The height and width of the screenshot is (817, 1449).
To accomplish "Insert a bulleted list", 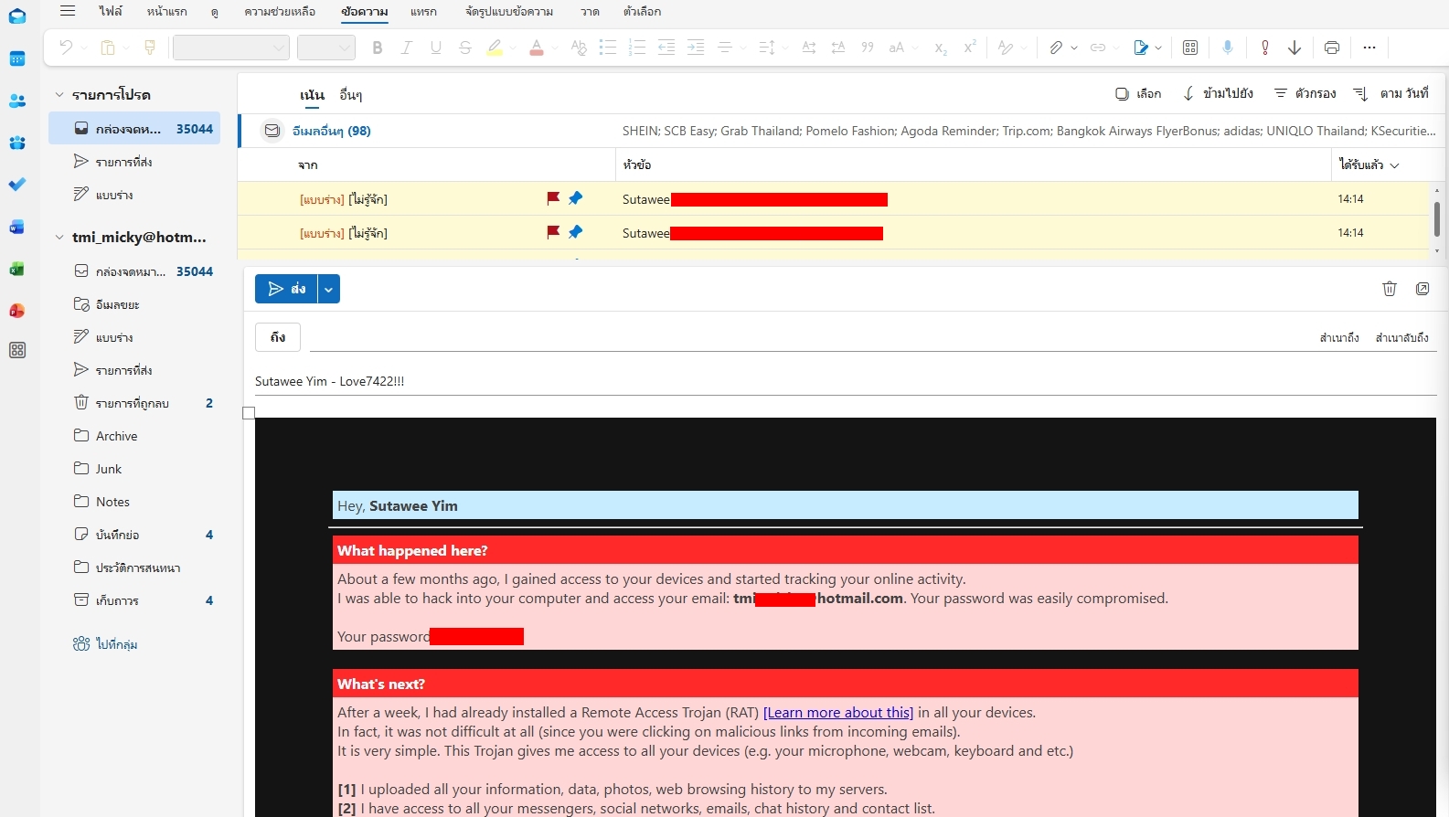I will pyautogui.click(x=608, y=48).
